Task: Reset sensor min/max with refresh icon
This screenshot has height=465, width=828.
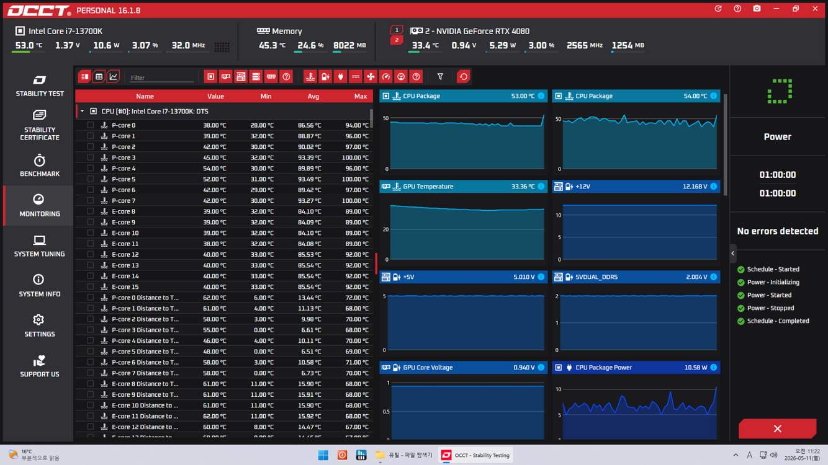Action: (463, 77)
